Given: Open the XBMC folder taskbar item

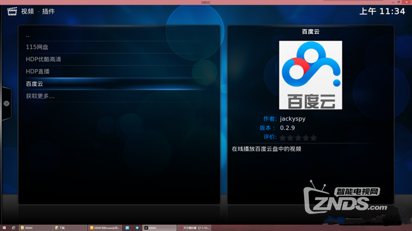Looking at the screenshot, I should click(36, 228).
